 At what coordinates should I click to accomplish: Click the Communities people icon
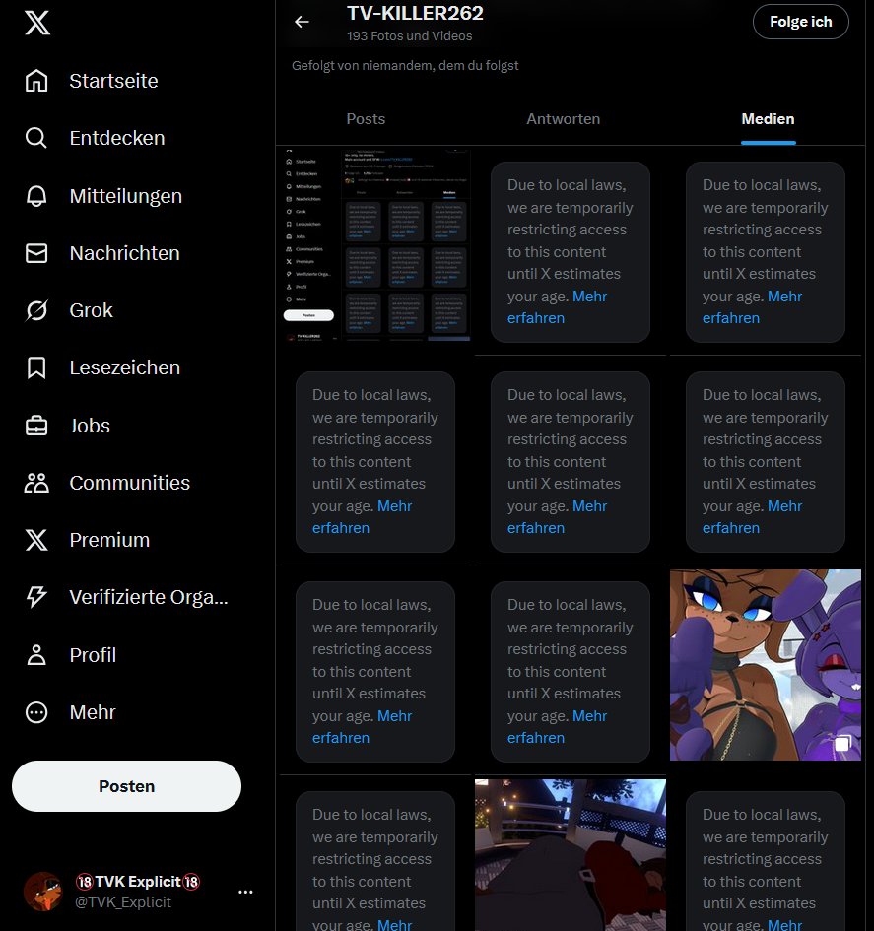pos(36,483)
